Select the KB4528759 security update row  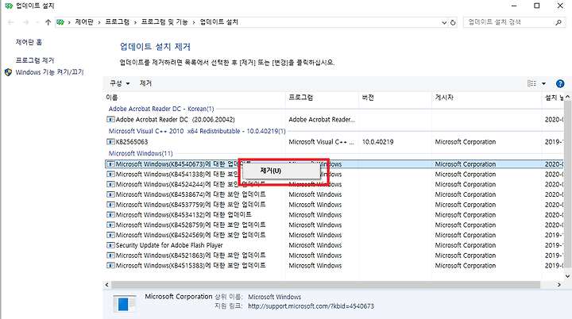(334, 225)
